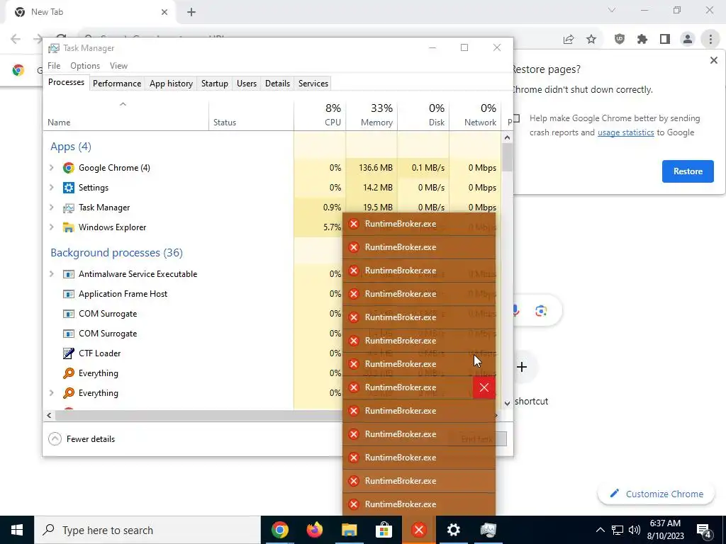
Task: Click the horizontal scrollbar left arrow
Action: (x=49, y=415)
